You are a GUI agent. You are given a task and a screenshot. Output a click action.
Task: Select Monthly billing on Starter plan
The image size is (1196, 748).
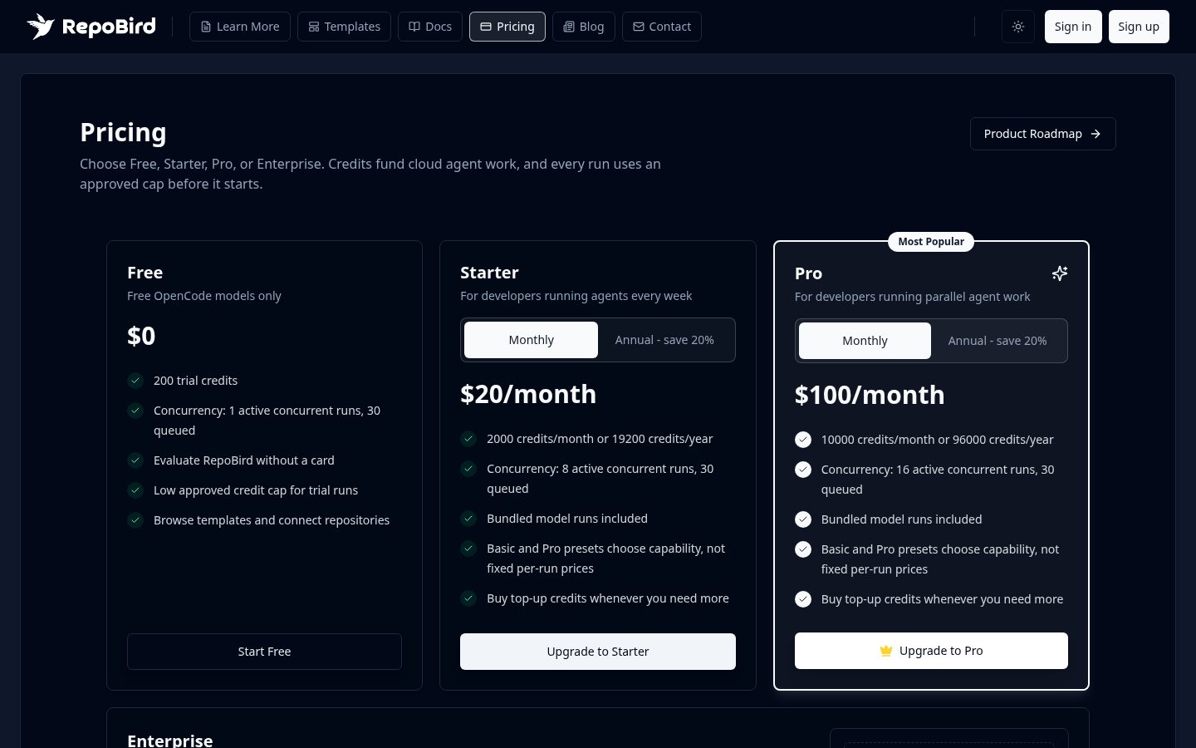coord(531,340)
